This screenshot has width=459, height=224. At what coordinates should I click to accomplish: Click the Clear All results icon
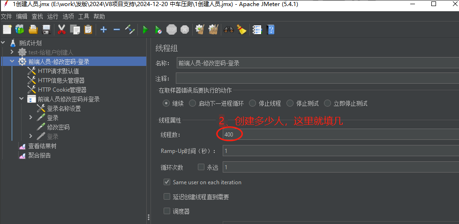pyautogui.click(x=213, y=29)
